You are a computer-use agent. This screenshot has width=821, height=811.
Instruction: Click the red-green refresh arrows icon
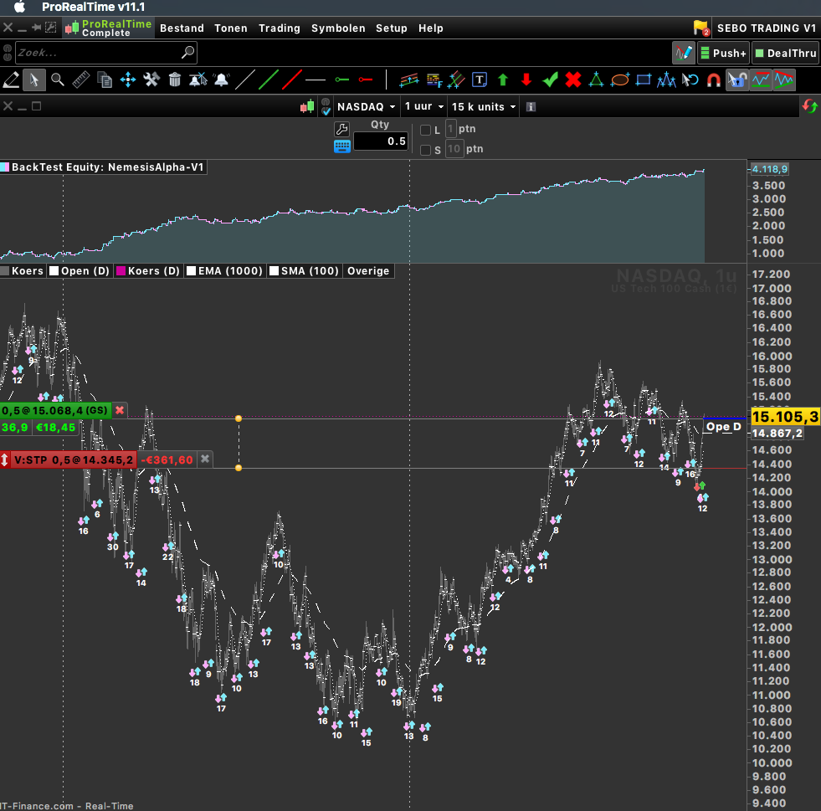coord(809,106)
